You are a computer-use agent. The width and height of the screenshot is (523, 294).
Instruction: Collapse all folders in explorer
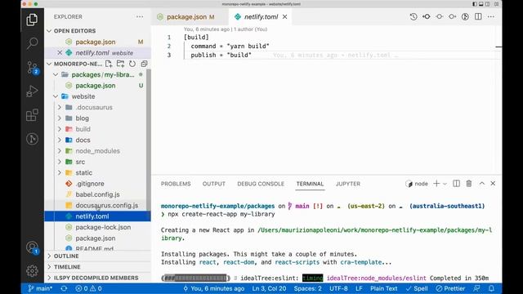(144, 64)
